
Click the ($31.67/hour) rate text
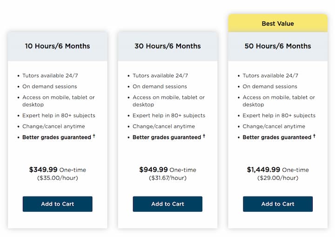[x=167, y=178]
